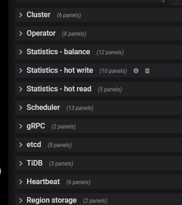
Task: Click the Region storage title text
Action: point(51,200)
